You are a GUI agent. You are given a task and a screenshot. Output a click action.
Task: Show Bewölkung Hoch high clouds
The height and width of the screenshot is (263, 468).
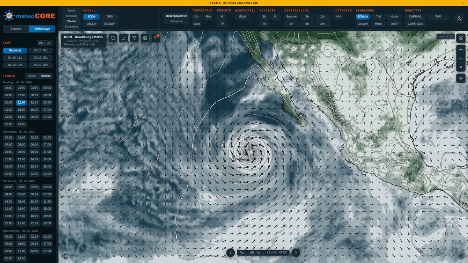click(394, 17)
